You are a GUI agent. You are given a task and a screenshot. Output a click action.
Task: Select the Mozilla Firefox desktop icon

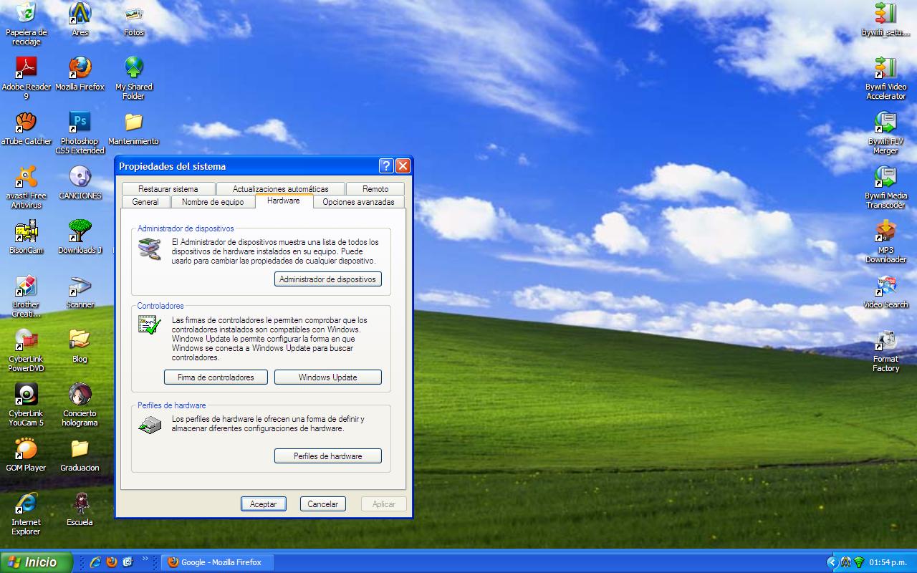(x=80, y=74)
